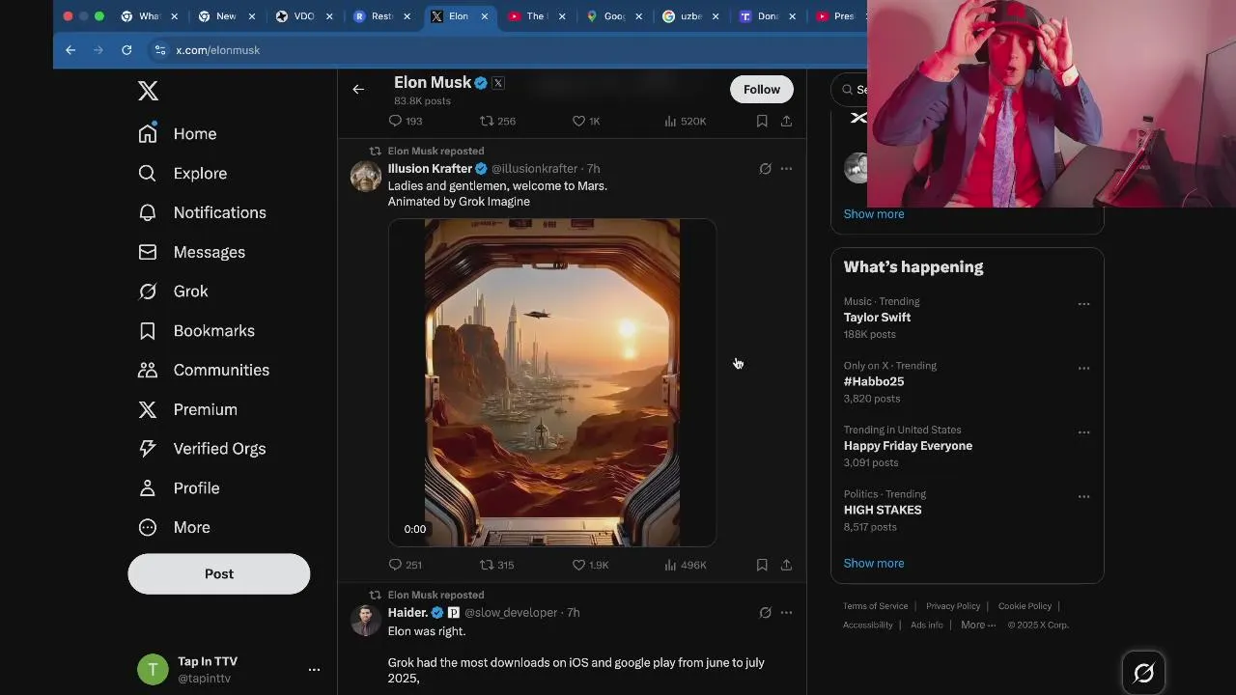More options for HIGH STAKES trend
1236x695 pixels.
pyautogui.click(x=1083, y=496)
